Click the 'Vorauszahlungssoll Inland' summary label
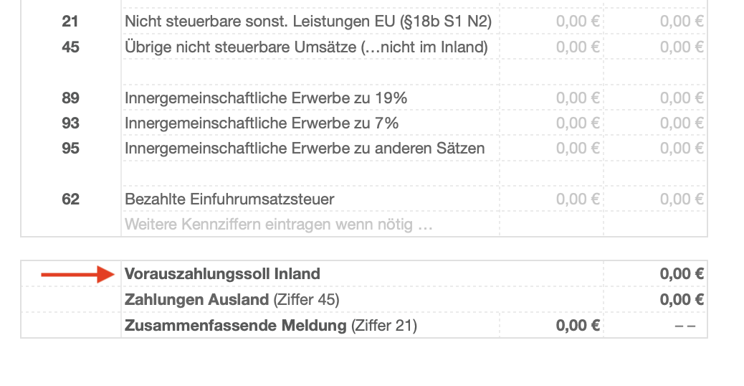744x386 pixels. 222,274
